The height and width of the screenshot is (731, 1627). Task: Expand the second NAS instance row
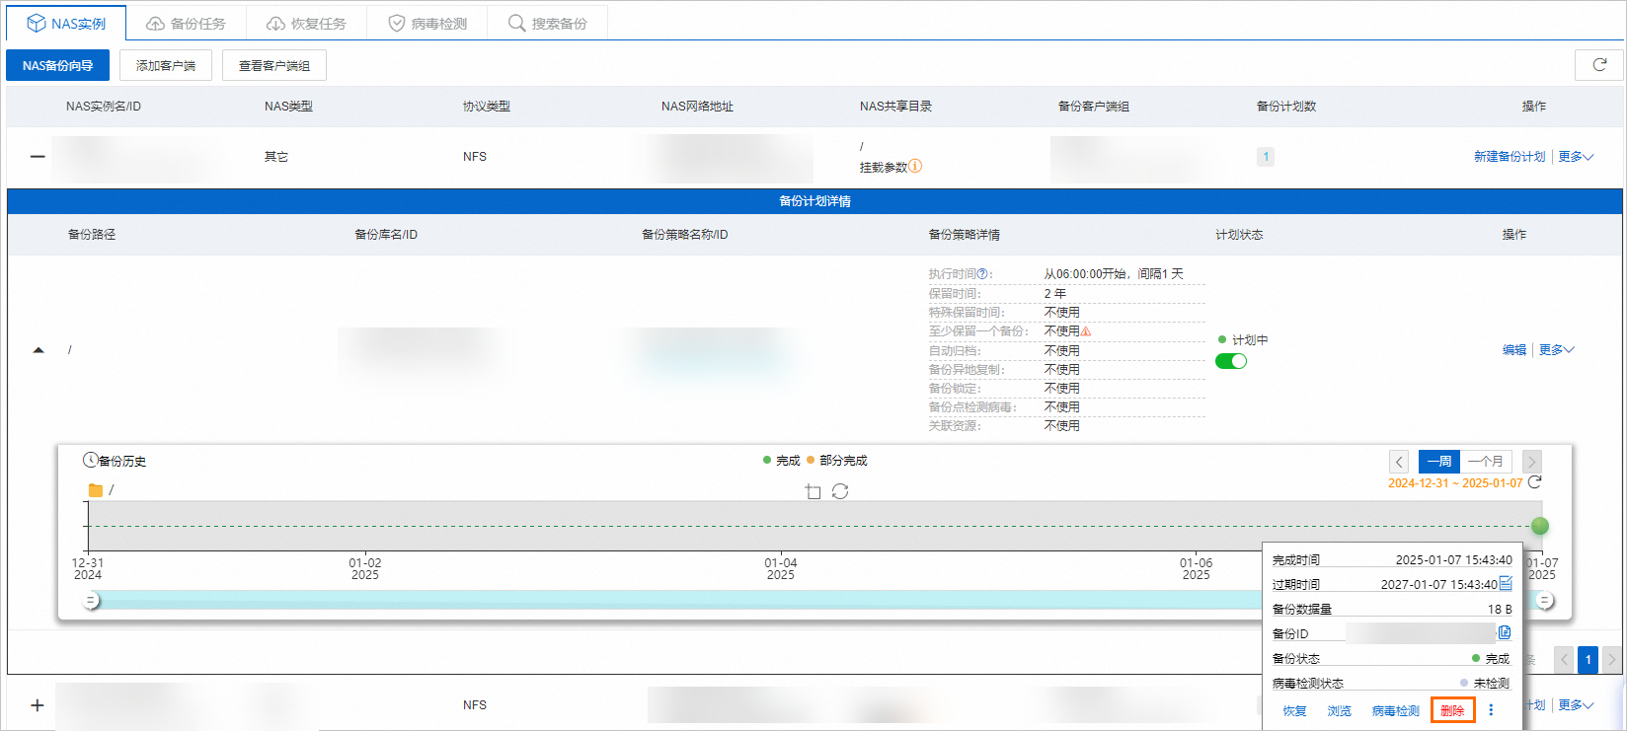38,705
